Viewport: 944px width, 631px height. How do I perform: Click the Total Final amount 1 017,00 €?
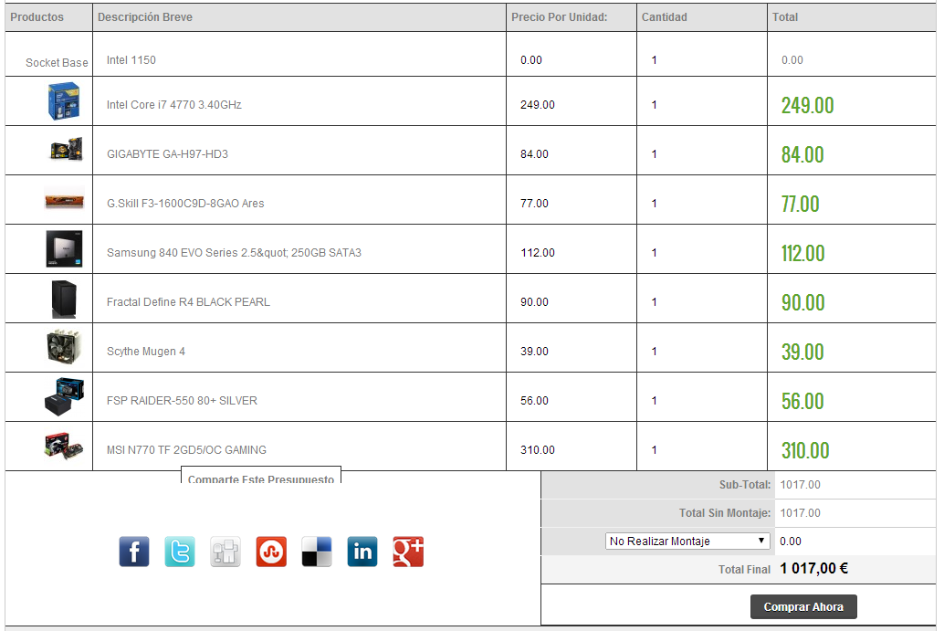coord(814,568)
